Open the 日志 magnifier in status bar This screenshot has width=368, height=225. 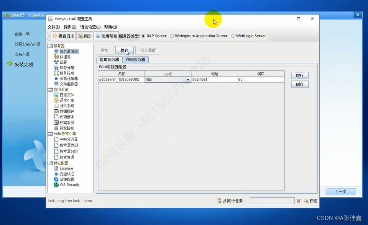coord(306,201)
